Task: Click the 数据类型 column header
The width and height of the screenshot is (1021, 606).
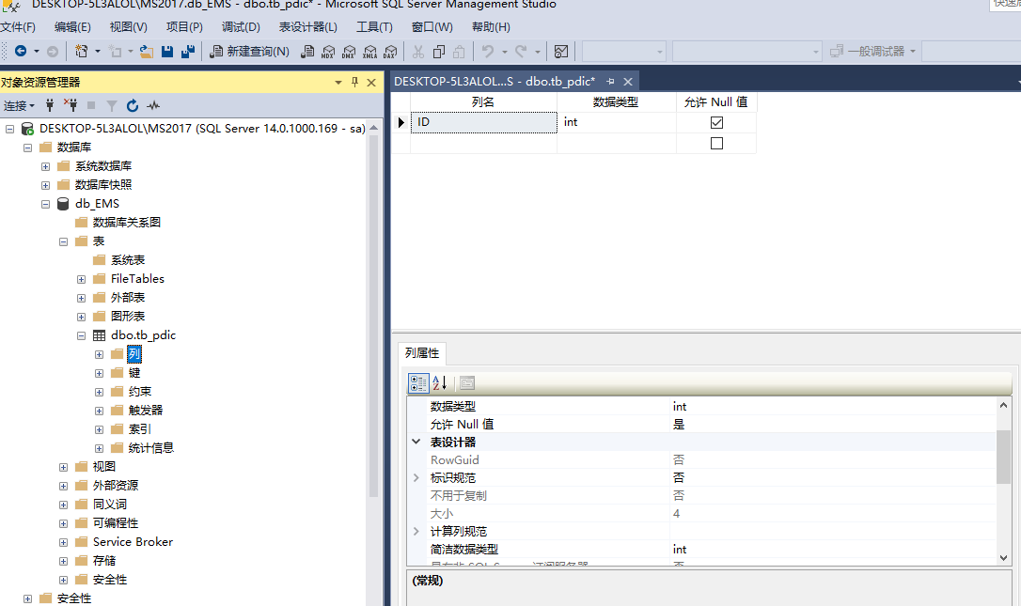Action: click(616, 102)
